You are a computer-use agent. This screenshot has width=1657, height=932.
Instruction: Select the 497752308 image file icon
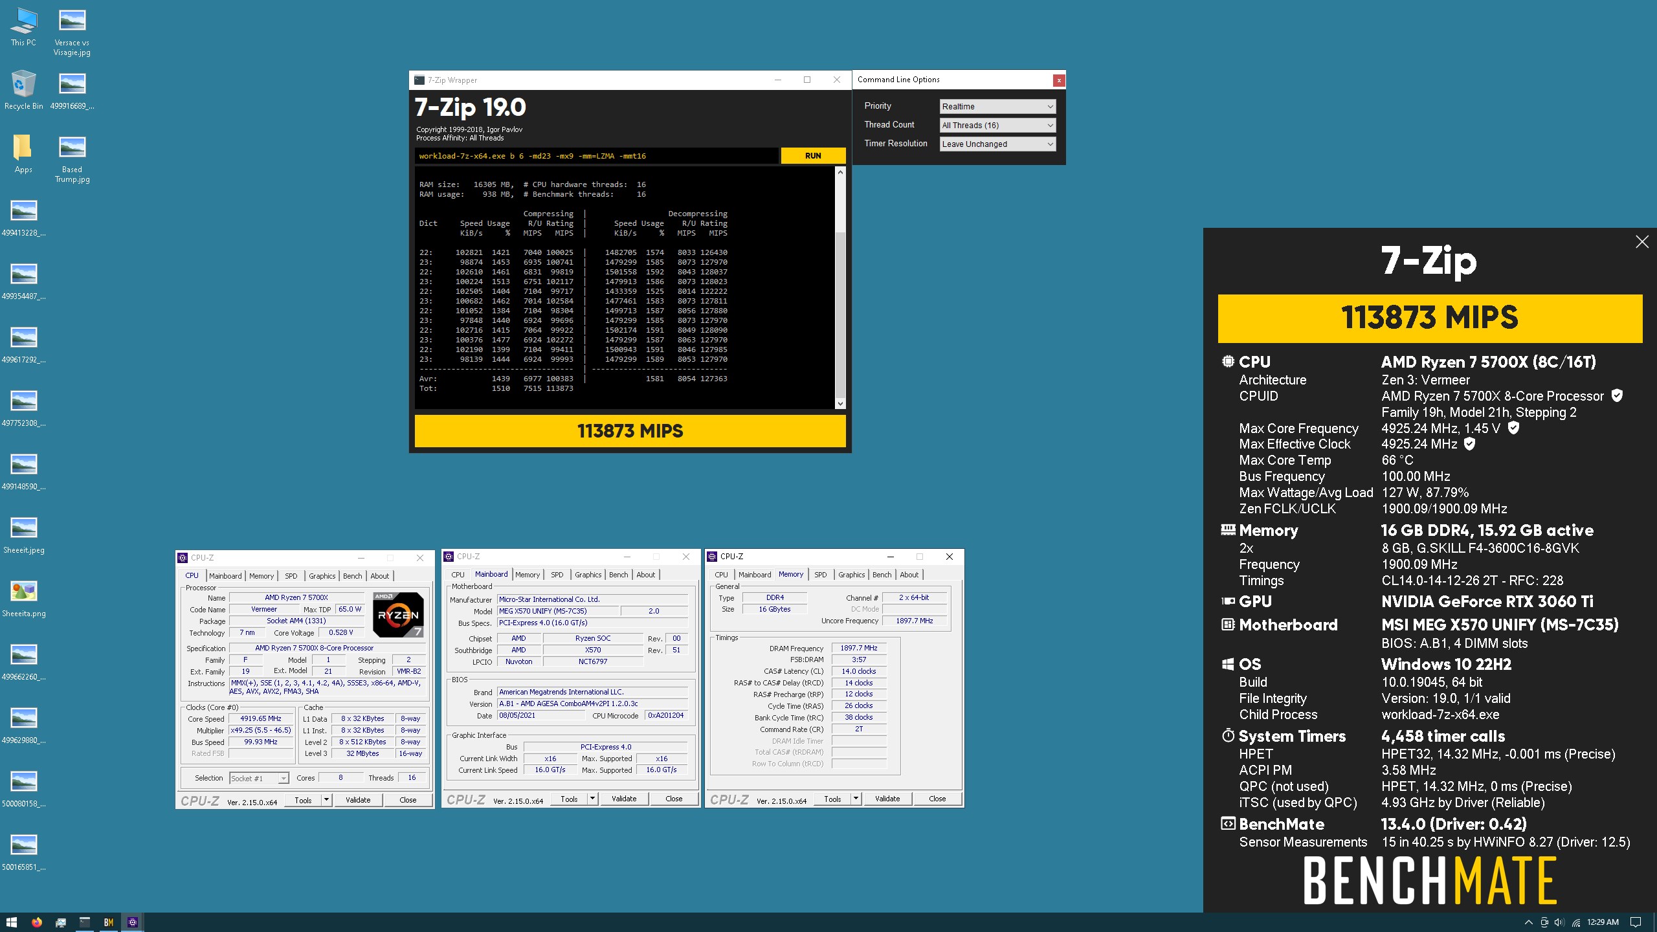[24, 407]
